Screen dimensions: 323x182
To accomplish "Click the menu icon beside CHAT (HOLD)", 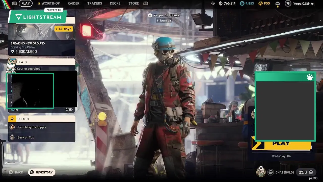I will (x=271, y=172).
